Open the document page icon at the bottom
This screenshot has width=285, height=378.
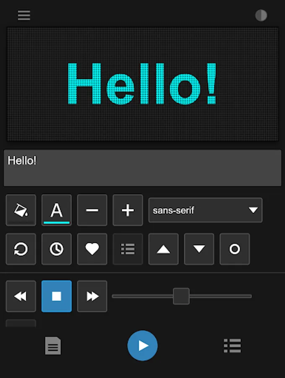53,346
